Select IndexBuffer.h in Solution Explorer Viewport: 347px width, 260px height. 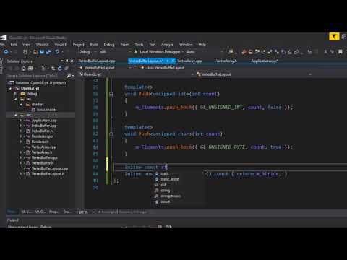42,131
